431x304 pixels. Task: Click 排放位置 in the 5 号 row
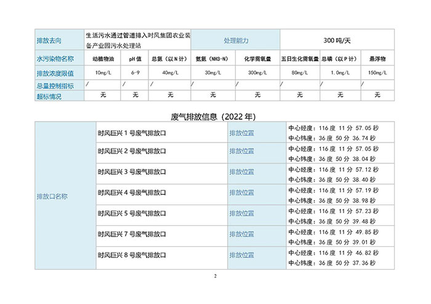point(241,214)
